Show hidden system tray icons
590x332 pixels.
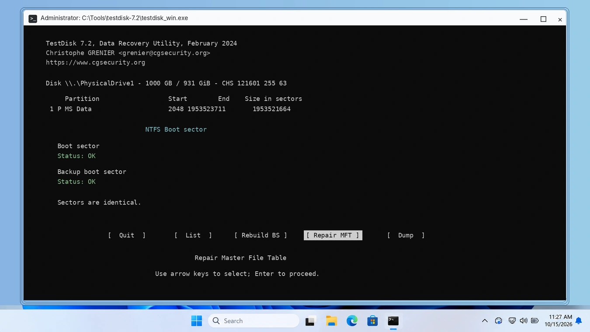tap(485, 321)
